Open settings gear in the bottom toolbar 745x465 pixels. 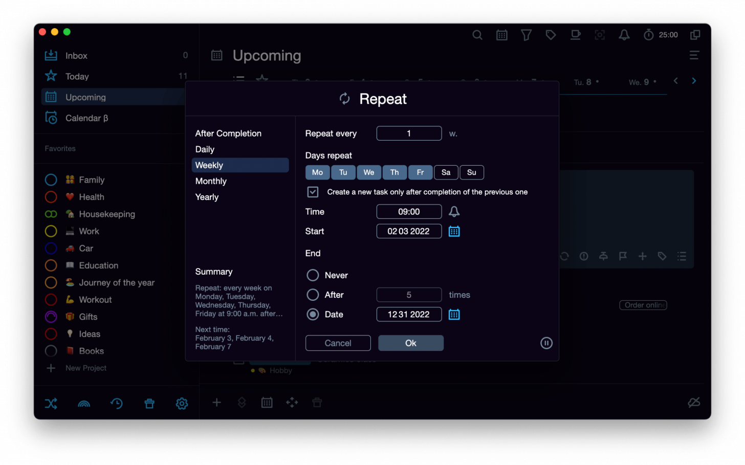point(182,404)
